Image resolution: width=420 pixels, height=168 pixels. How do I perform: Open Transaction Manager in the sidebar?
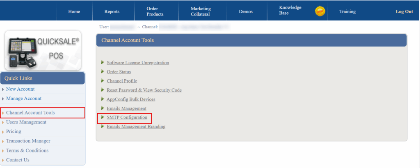pos(28,141)
